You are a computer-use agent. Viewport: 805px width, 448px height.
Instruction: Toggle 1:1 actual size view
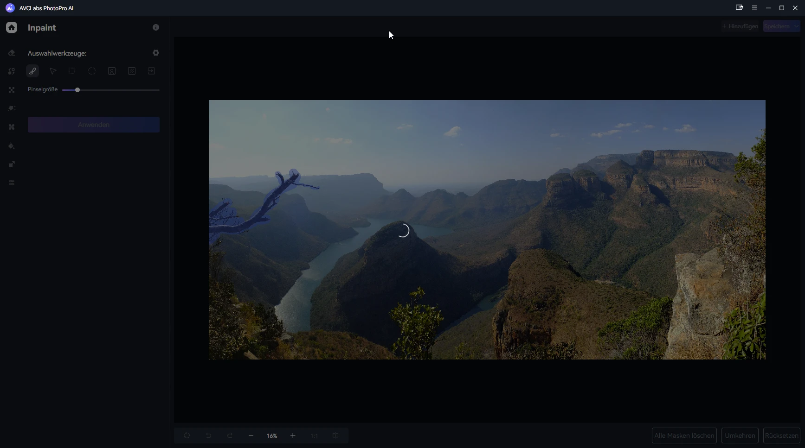point(314,435)
